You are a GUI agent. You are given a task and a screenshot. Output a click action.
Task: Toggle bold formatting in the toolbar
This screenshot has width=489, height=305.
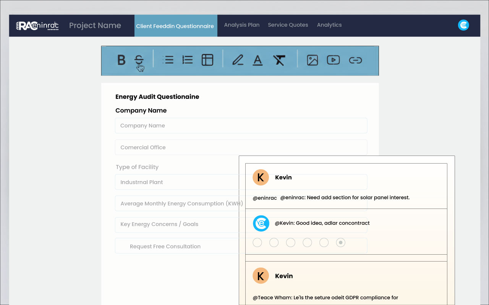(121, 60)
